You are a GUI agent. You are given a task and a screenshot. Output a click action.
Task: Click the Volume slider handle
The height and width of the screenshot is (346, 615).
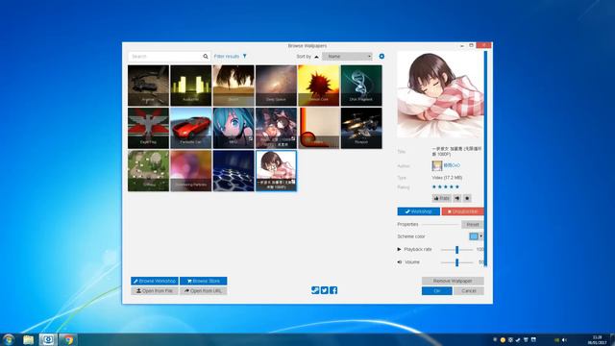click(457, 262)
